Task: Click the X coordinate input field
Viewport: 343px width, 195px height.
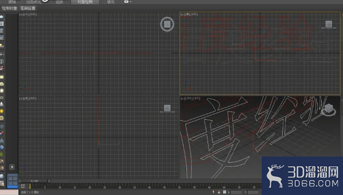Action: (236, 192)
